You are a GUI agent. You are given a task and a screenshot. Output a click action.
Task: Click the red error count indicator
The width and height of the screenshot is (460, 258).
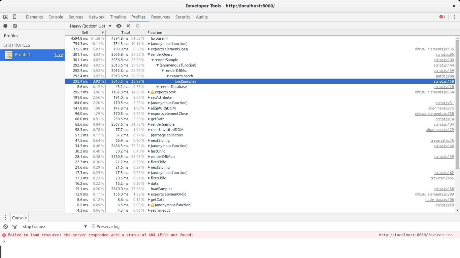click(x=442, y=17)
